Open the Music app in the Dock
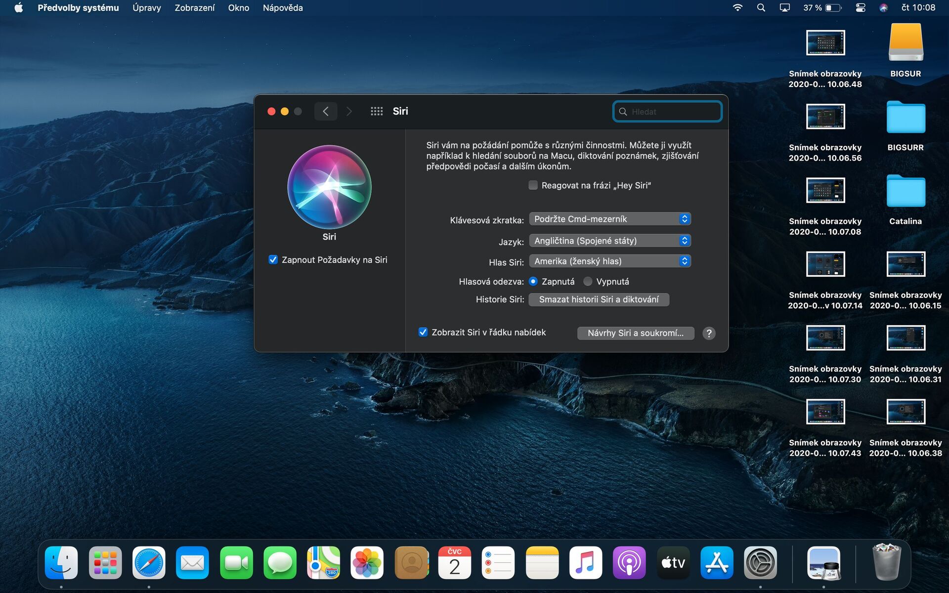 pyautogui.click(x=585, y=562)
